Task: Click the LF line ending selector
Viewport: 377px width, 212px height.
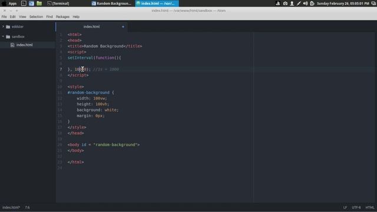Action: (345, 207)
